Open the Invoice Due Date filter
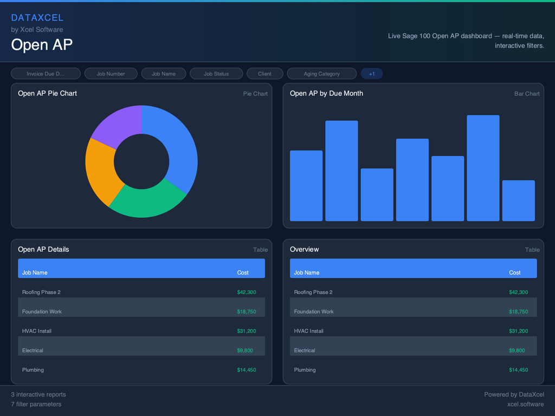 pyautogui.click(x=46, y=74)
